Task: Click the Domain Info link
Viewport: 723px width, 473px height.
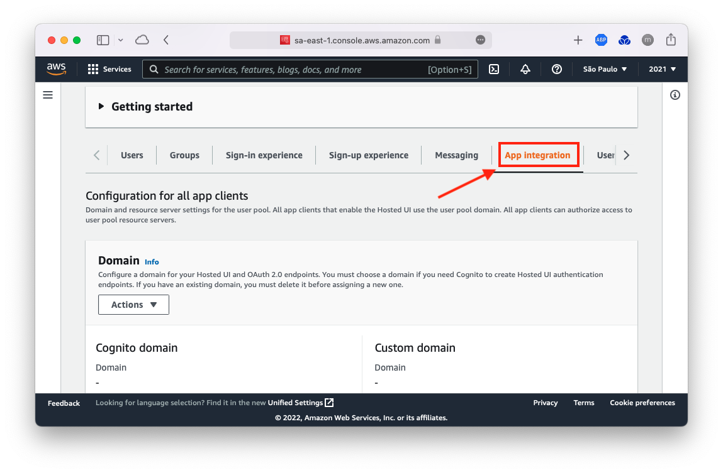Action: click(x=152, y=262)
